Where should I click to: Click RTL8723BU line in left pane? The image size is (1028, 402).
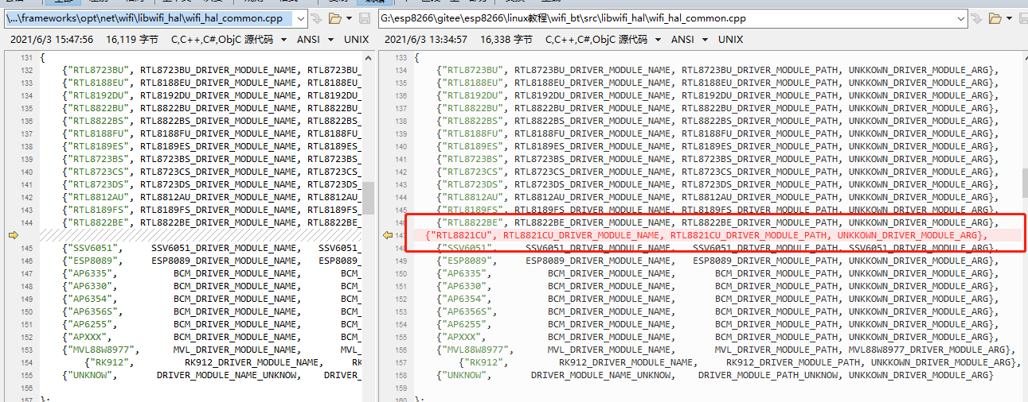pos(211,70)
